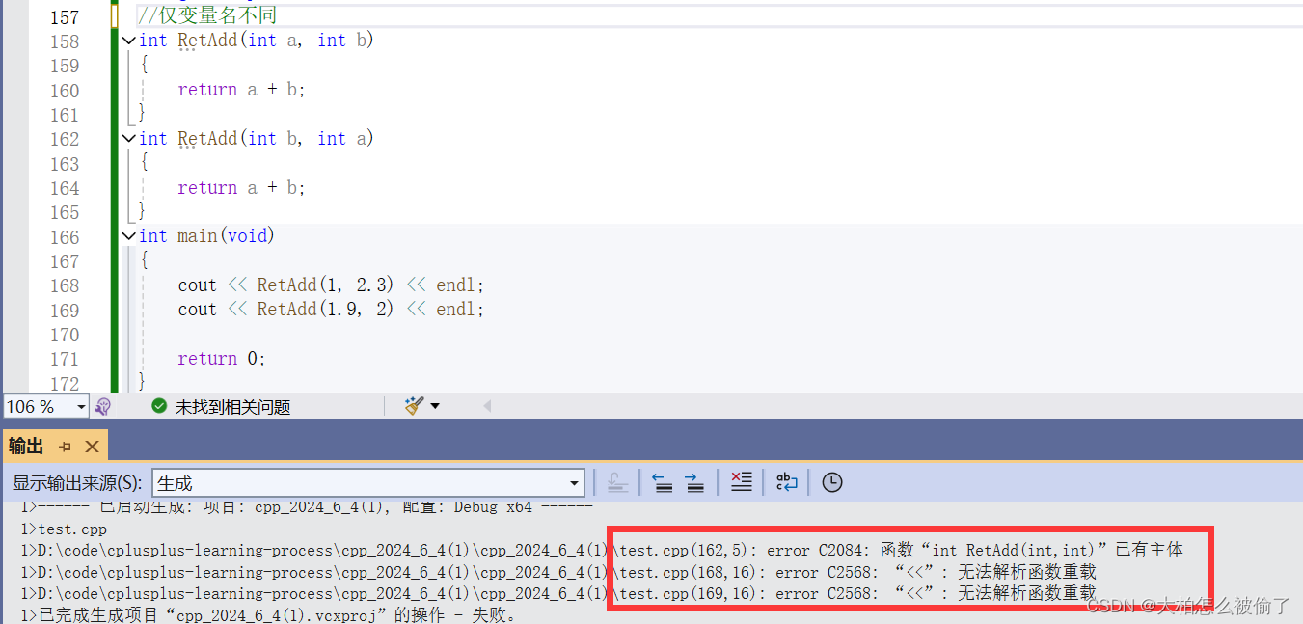Click line number 171 in the gutter
1303x624 pixels.
point(64,359)
